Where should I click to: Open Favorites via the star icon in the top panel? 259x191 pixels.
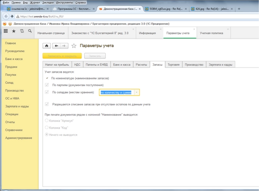(14, 31)
